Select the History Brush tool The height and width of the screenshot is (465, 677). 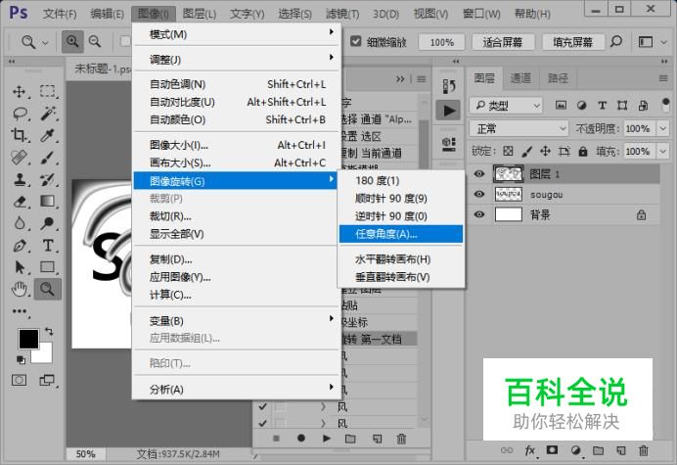(x=48, y=179)
